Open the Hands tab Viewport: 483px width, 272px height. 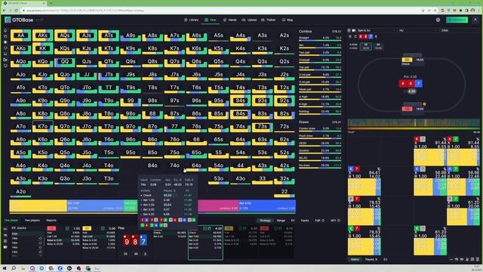tap(229, 20)
